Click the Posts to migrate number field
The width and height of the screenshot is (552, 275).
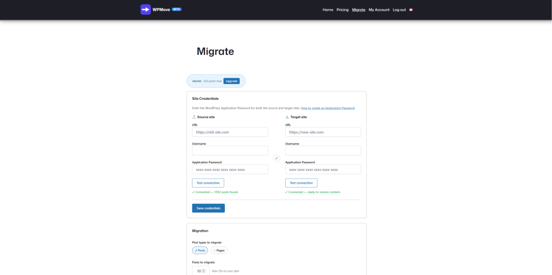click(201, 271)
